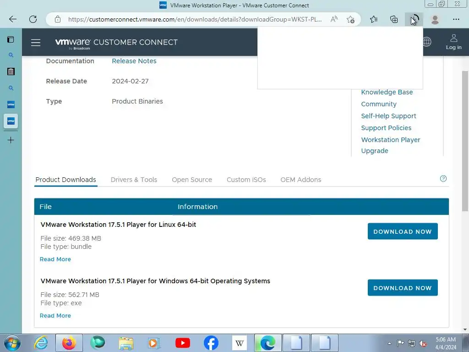This screenshot has width=469, height=352.
Task: Go back using the browser back arrow
Action: (x=13, y=19)
